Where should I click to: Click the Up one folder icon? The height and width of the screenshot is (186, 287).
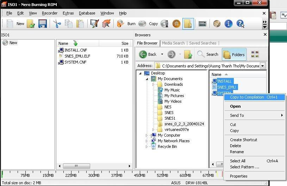point(188,54)
